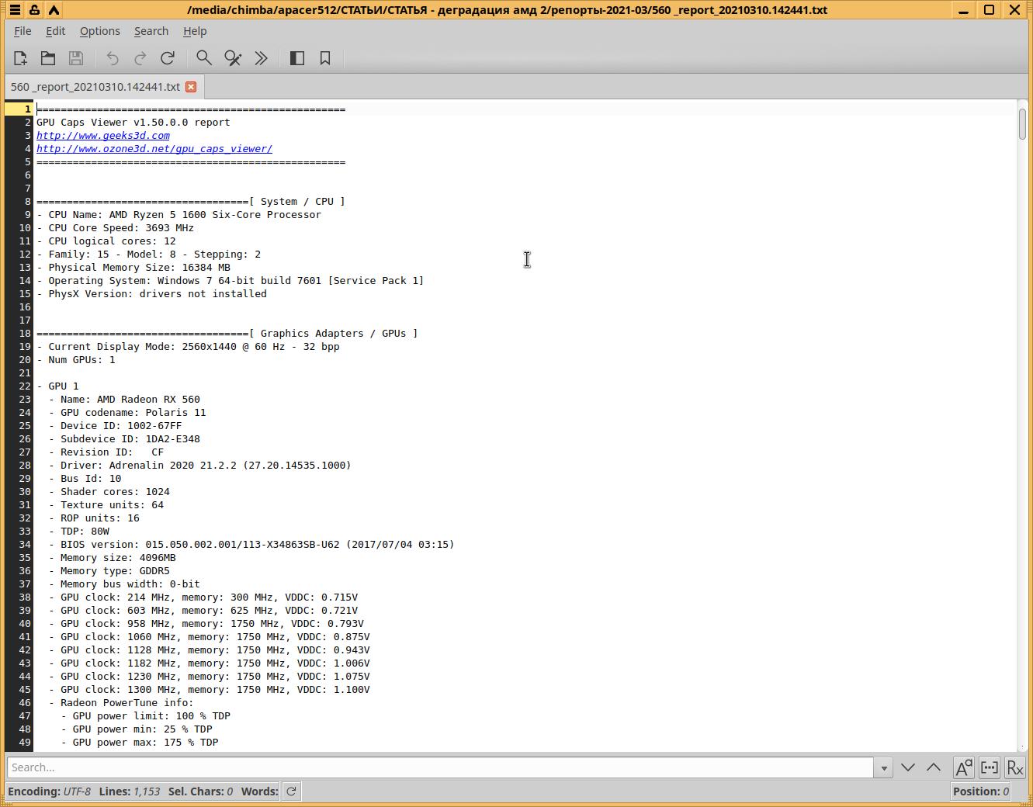Image resolution: width=1033 pixels, height=807 pixels.
Task: Click the 'Memory type: GDDR5' line
Action: click(x=109, y=571)
